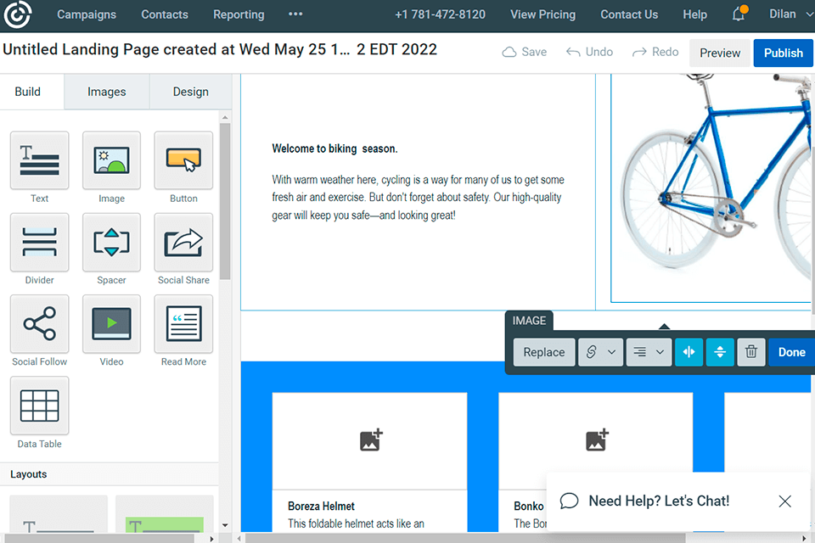
Task: Add image to Boreza Helmet card
Action: [x=371, y=440]
